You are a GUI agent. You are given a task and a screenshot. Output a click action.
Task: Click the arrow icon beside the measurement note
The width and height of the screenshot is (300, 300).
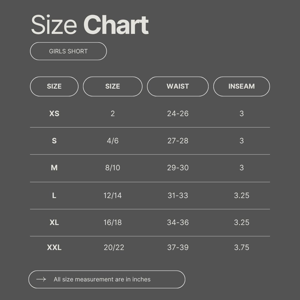click(41, 279)
